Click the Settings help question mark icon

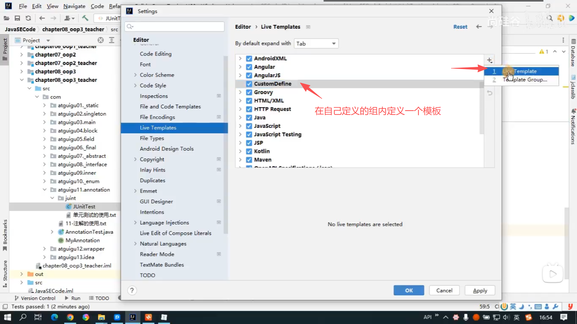pyautogui.click(x=132, y=290)
